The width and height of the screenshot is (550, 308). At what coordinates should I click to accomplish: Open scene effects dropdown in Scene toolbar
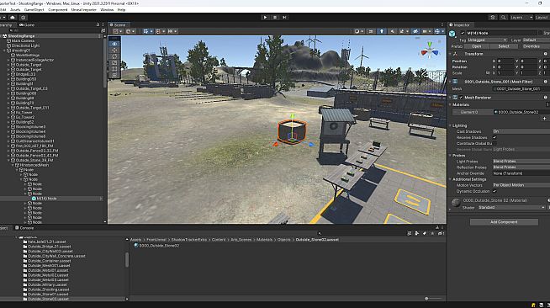[x=404, y=31]
